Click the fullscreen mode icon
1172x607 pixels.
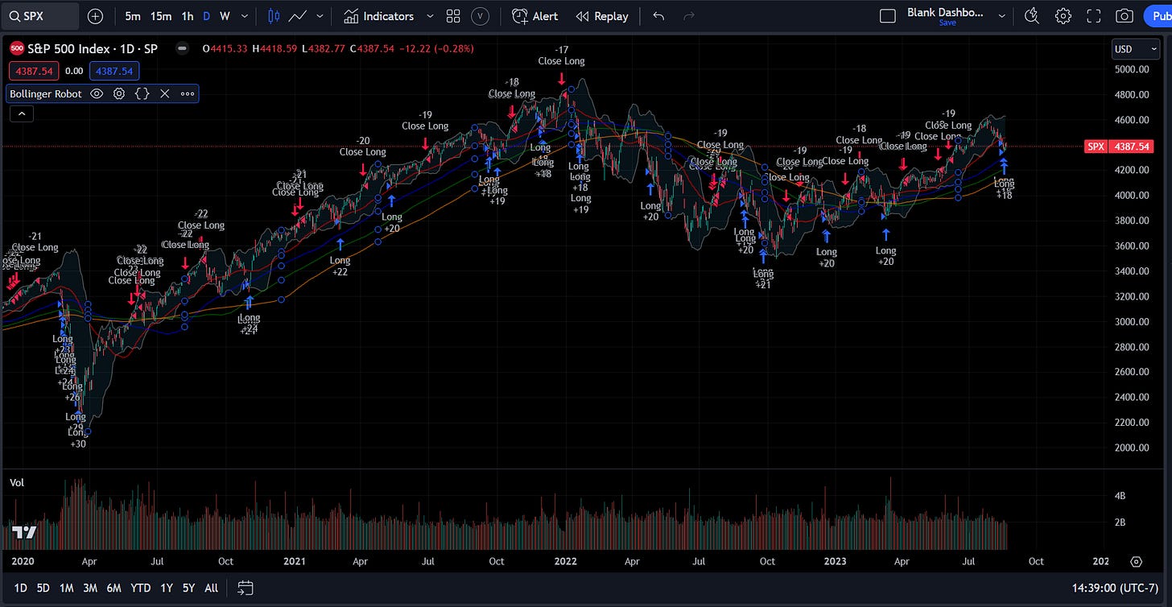(1094, 16)
